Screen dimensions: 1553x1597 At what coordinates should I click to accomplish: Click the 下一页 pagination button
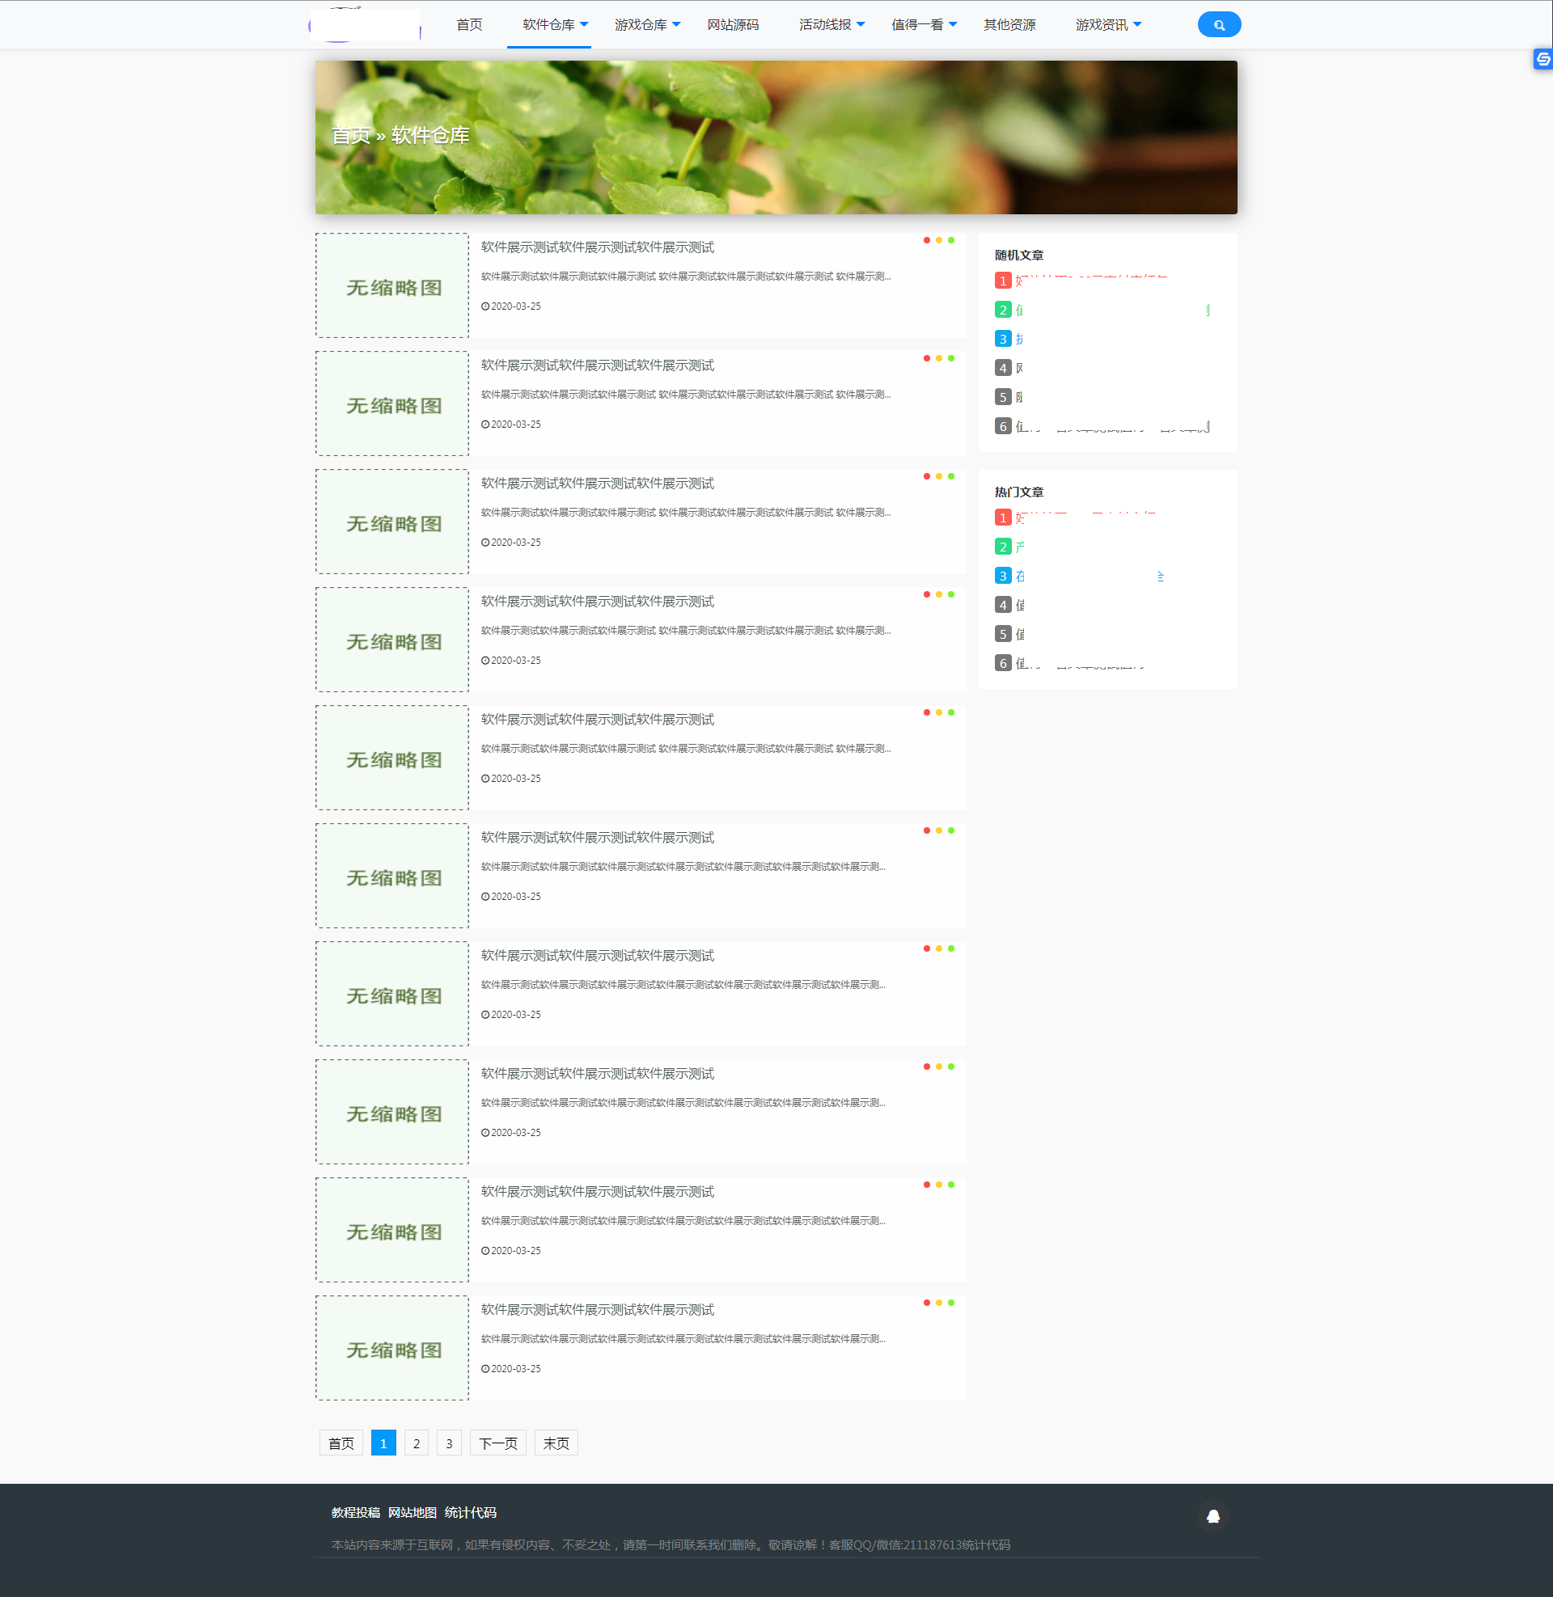pyautogui.click(x=497, y=1443)
